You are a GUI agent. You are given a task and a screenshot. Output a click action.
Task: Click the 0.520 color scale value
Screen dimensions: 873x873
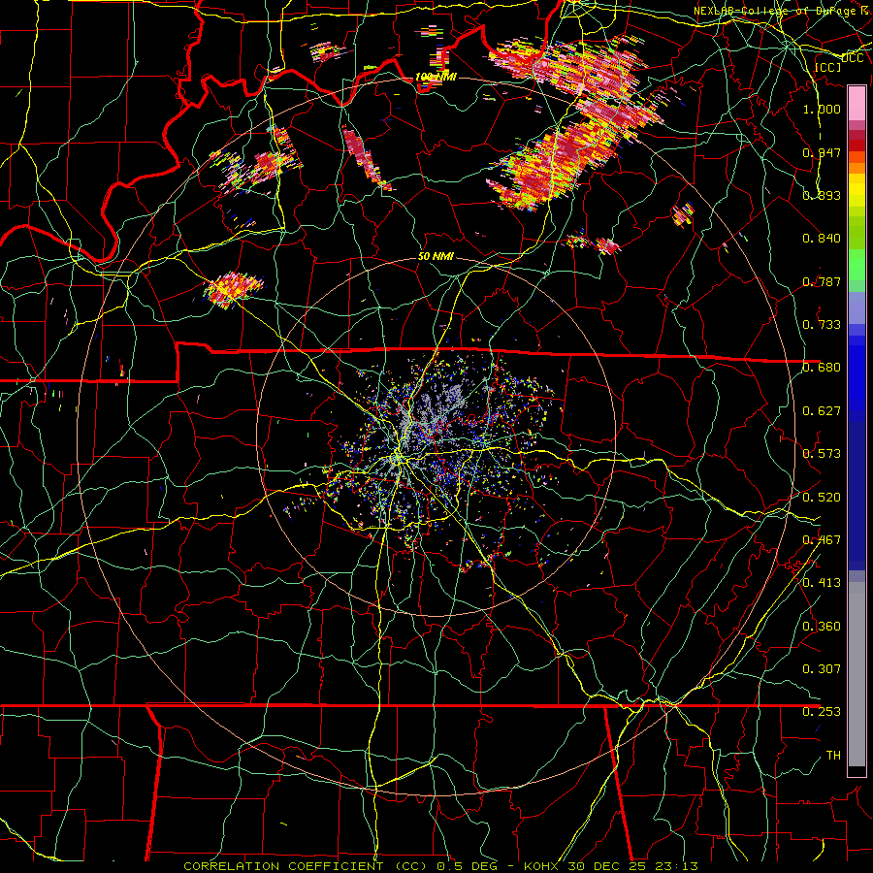tap(822, 498)
